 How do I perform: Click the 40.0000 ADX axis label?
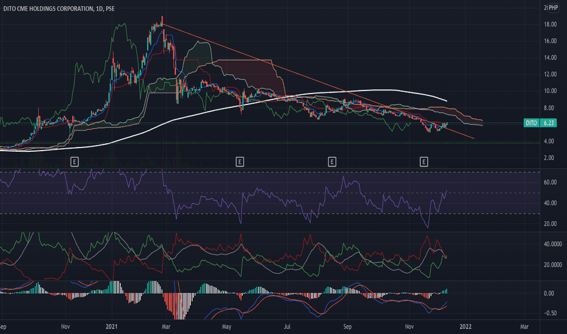tap(553, 244)
